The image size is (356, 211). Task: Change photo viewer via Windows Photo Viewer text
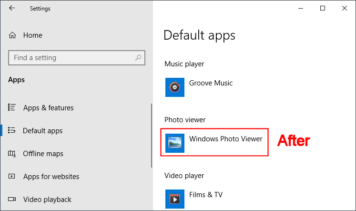225,139
